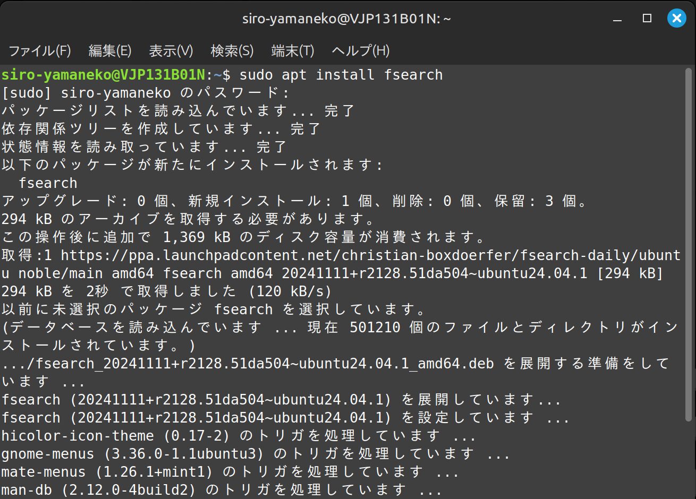Screen dimensions: 696x499
Task: Click the 'gnome-menus (3.36.0-1.1ubuntu3)' line
Action: coord(256,454)
